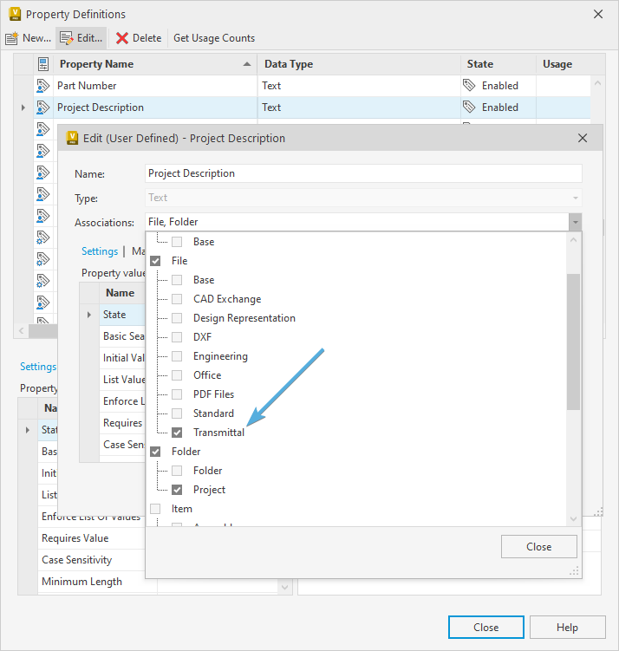Screen dimensions: 619x651
Task: Click the Name column header in Edit dialog grid
Action: [x=122, y=293]
